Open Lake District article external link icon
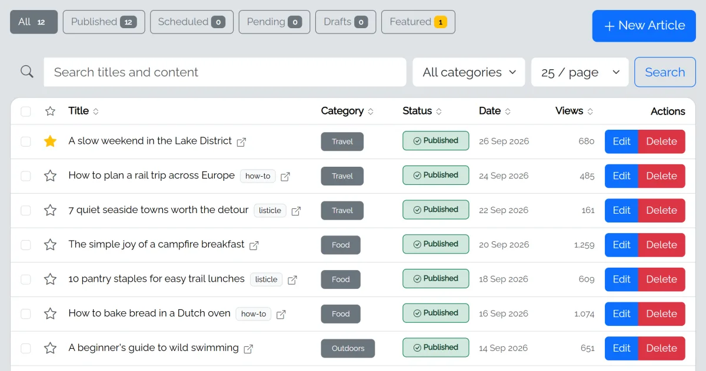This screenshot has width=706, height=371. 241,142
